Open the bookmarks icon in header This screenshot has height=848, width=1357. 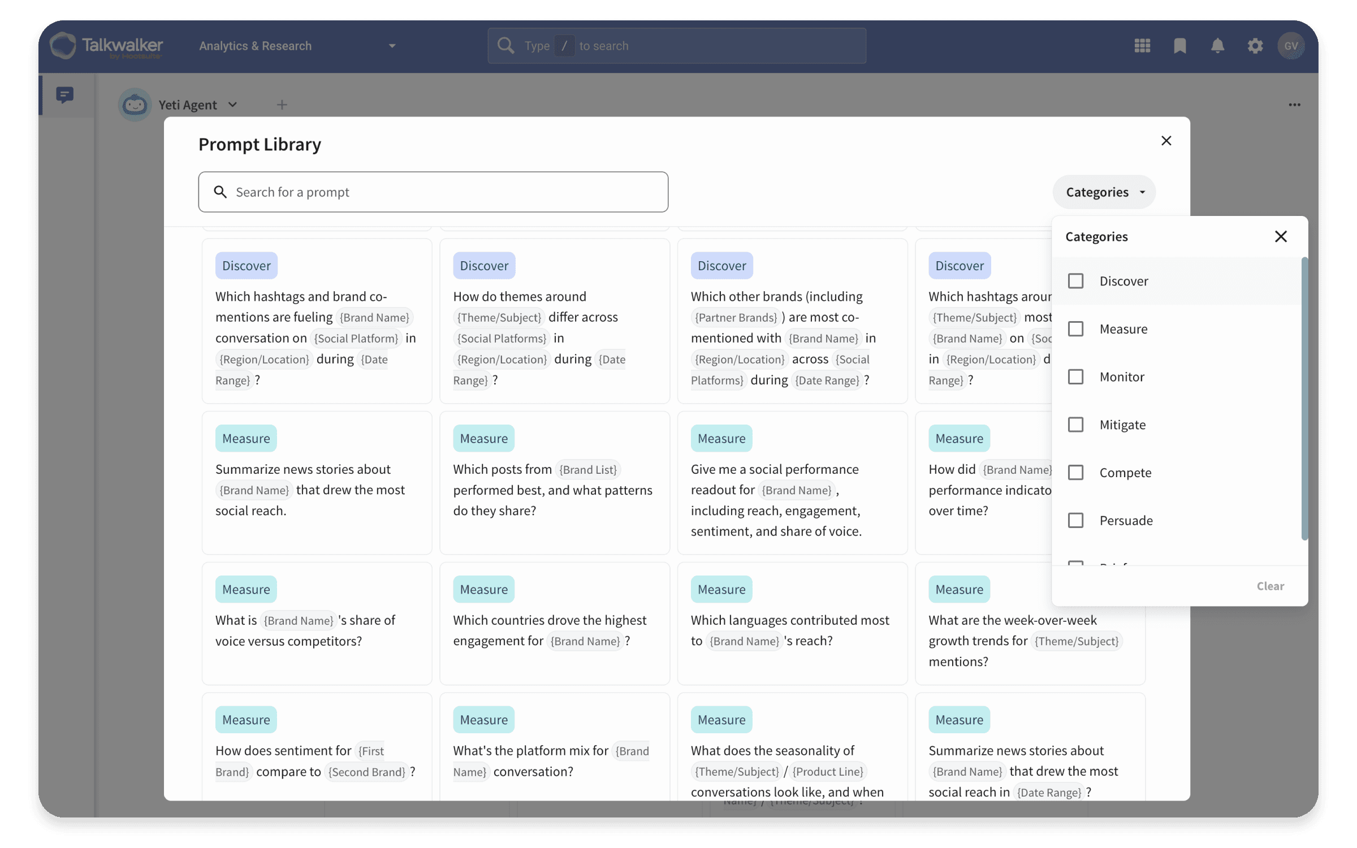tap(1180, 46)
